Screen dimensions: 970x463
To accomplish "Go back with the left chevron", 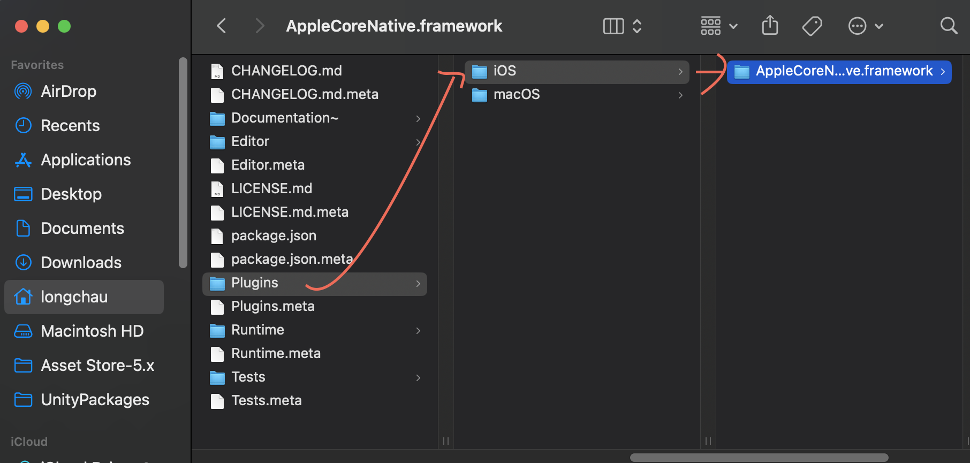I will pyautogui.click(x=222, y=26).
